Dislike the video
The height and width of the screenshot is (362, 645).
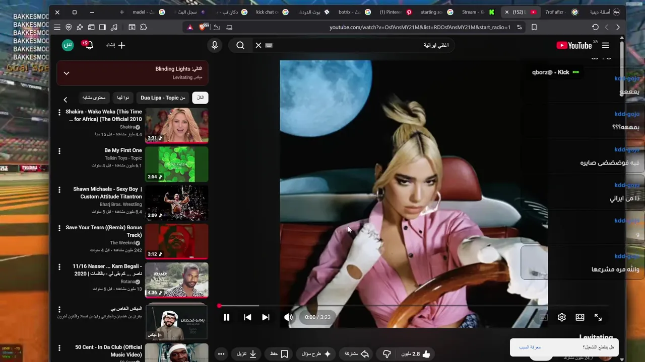tap(386, 354)
